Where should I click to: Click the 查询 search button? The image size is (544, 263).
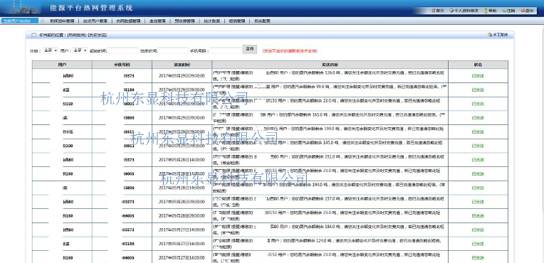point(250,49)
